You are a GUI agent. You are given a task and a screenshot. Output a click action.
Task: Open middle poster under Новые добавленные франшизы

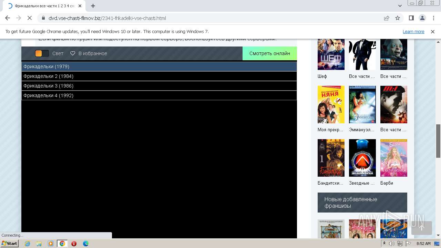(x=362, y=229)
